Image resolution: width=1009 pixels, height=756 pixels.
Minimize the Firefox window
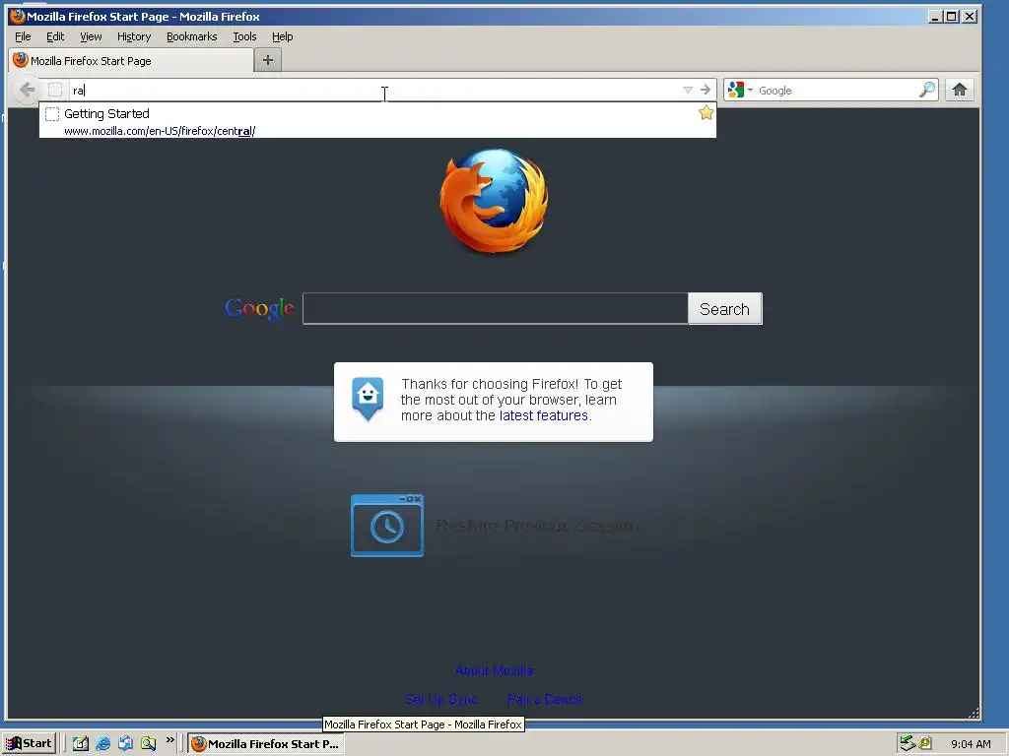pyautogui.click(x=935, y=16)
